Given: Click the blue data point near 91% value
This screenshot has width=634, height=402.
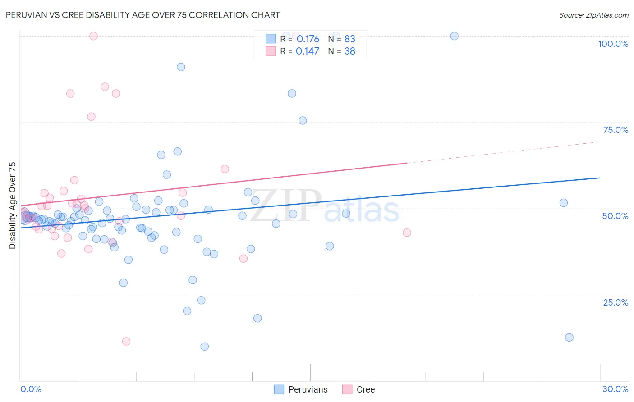Looking at the screenshot, I should coord(181,67).
